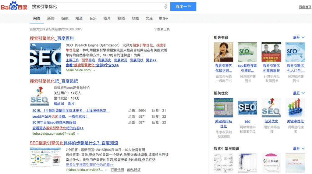Switch to the 视频 tab
Image resolution: width=312 pixels, height=174 pixels.
[121, 18]
